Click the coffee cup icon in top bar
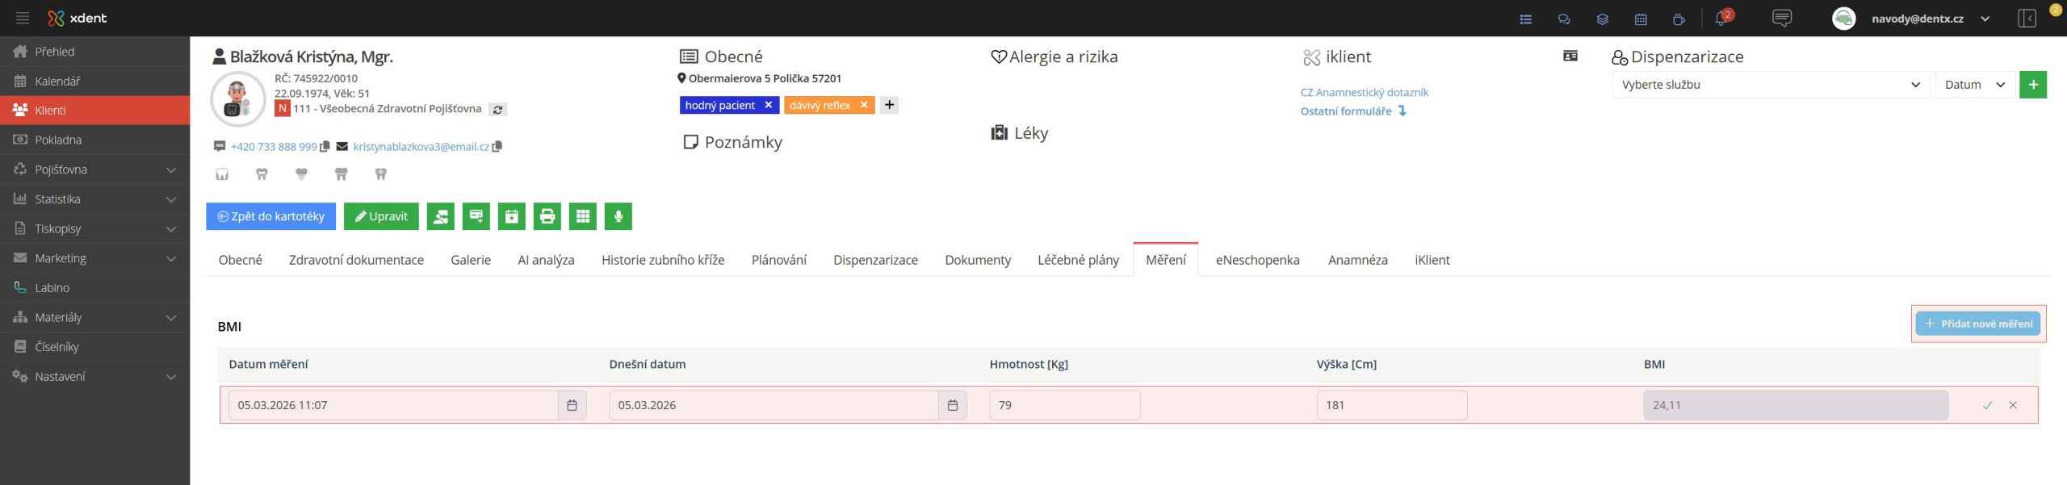Screen dimensions: 2067x485 tap(1679, 19)
